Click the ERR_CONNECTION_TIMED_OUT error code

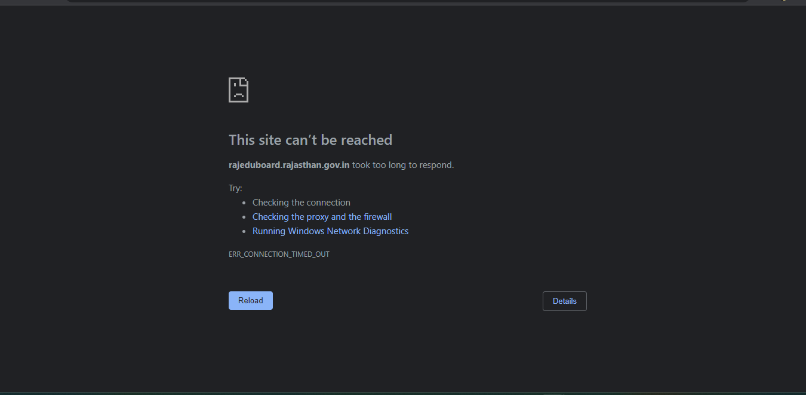(279, 254)
